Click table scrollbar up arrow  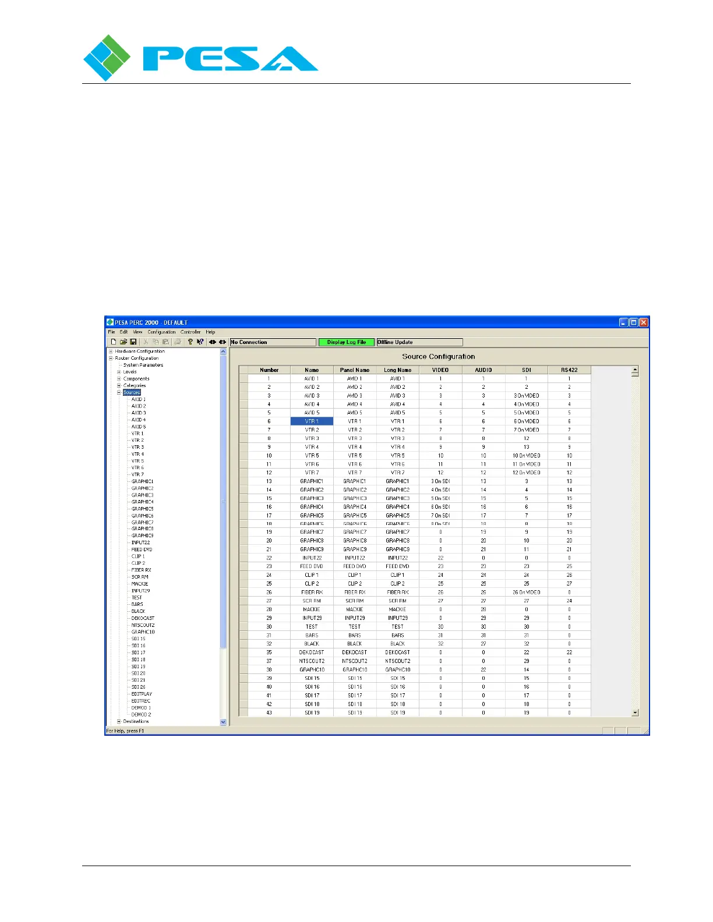635,370
